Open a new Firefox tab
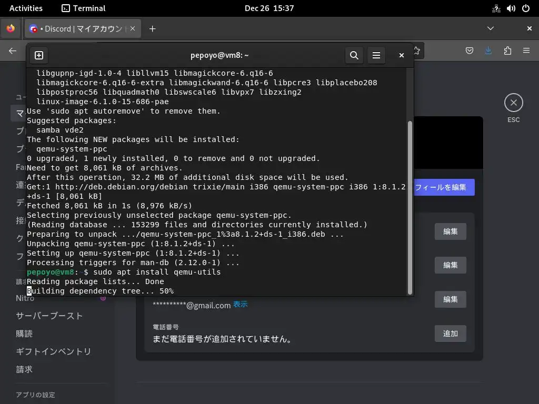The height and width of the screenshot is (404, 539). coord(152,29)
